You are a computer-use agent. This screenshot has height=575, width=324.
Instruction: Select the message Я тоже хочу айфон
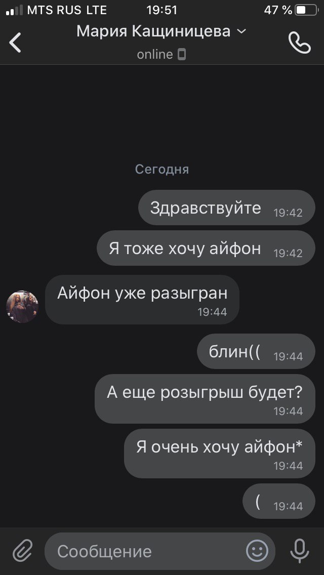tap(206, 248)
